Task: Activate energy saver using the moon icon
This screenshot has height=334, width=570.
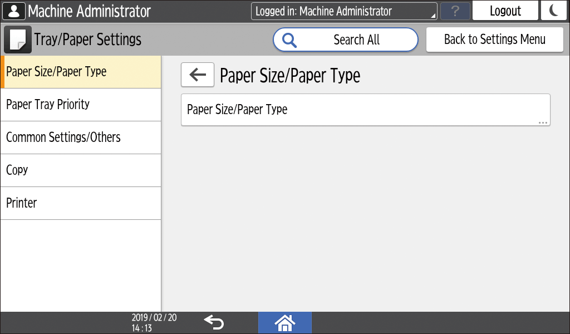Action: coord(553,11)
